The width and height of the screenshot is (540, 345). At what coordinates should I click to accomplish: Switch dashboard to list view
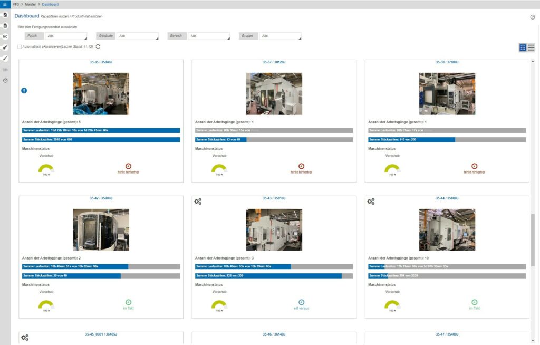click(531, 47)
